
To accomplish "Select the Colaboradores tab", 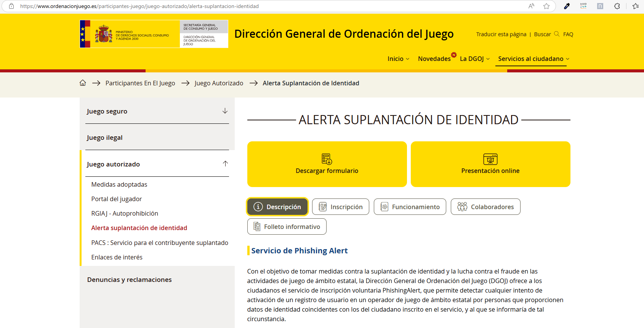I will pos(485,207).
